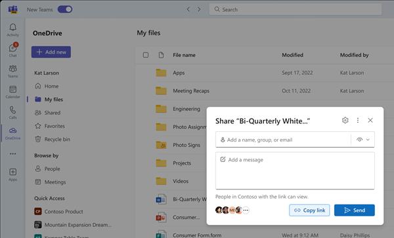Send the share invitation
This screenshot has width=394, height=238.
coord(355,210)
